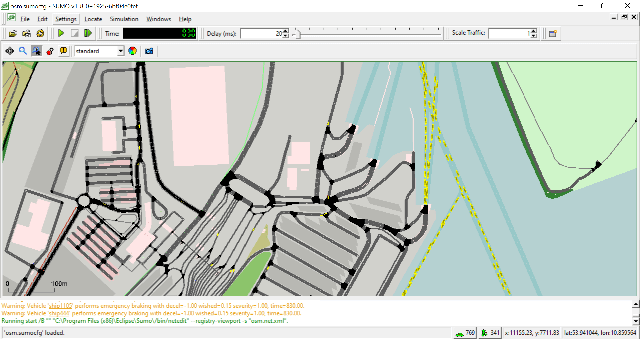The image size is (640, 339).
Task: Open the Settings menu
Action: [66, 19]
